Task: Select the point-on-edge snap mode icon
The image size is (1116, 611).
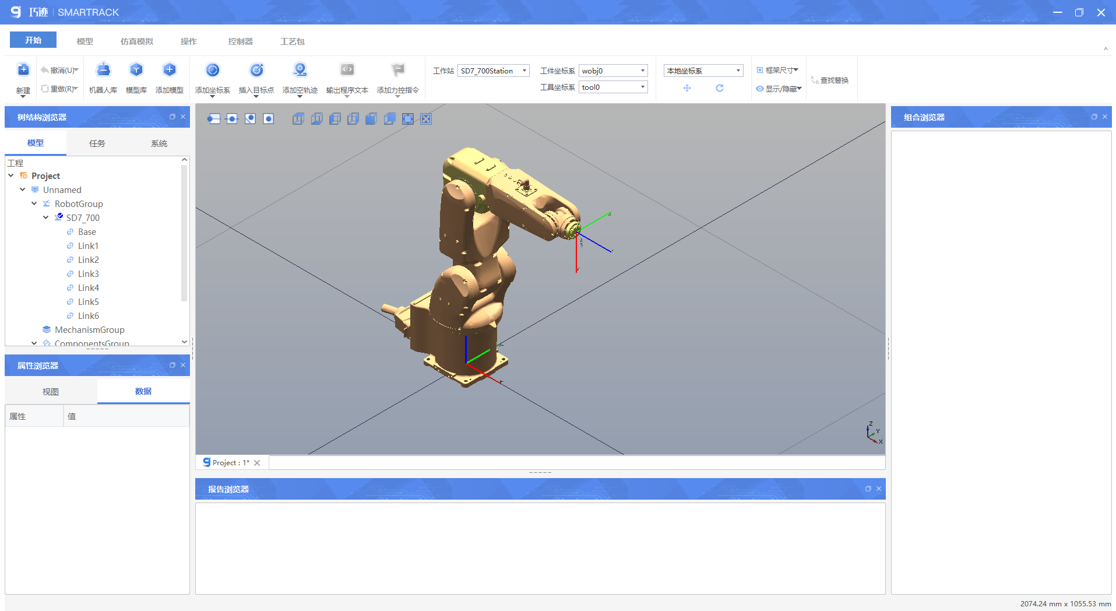Action: [x=214, y=119]
